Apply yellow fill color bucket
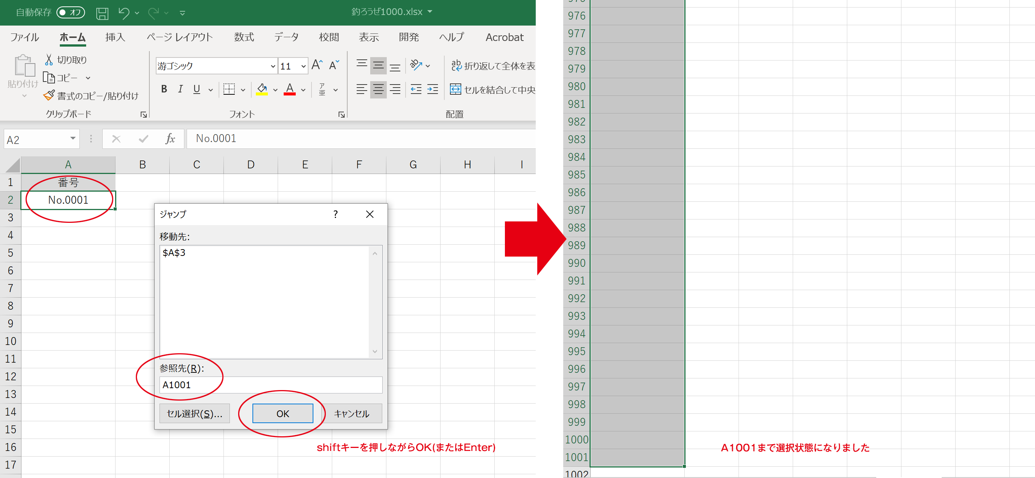Image resolution: width=1035 pixels, height=478 pixels. (262, 89)
